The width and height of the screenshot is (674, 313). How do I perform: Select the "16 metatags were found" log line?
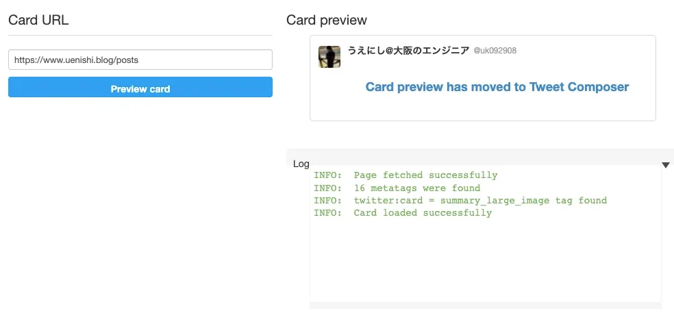point(397,188)
